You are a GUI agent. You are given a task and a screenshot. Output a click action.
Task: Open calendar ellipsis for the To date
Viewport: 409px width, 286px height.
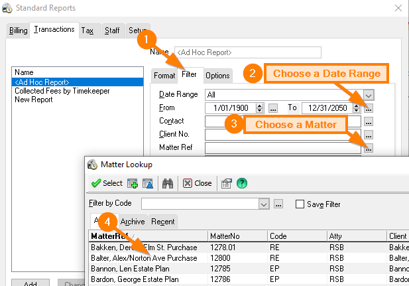point(369,108)
